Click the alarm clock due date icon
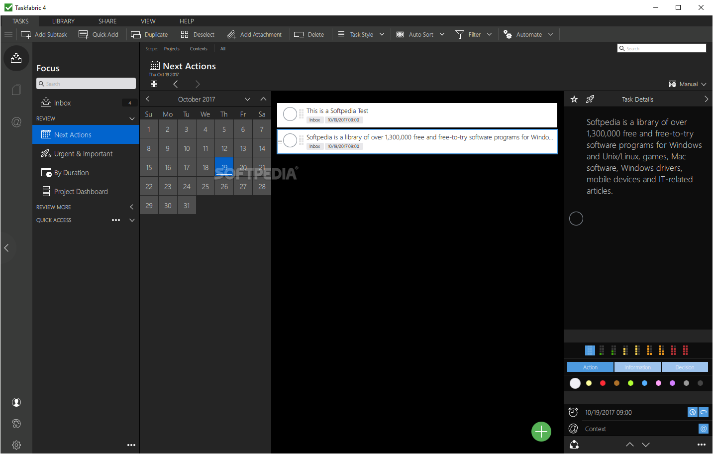 pos(573,412)
